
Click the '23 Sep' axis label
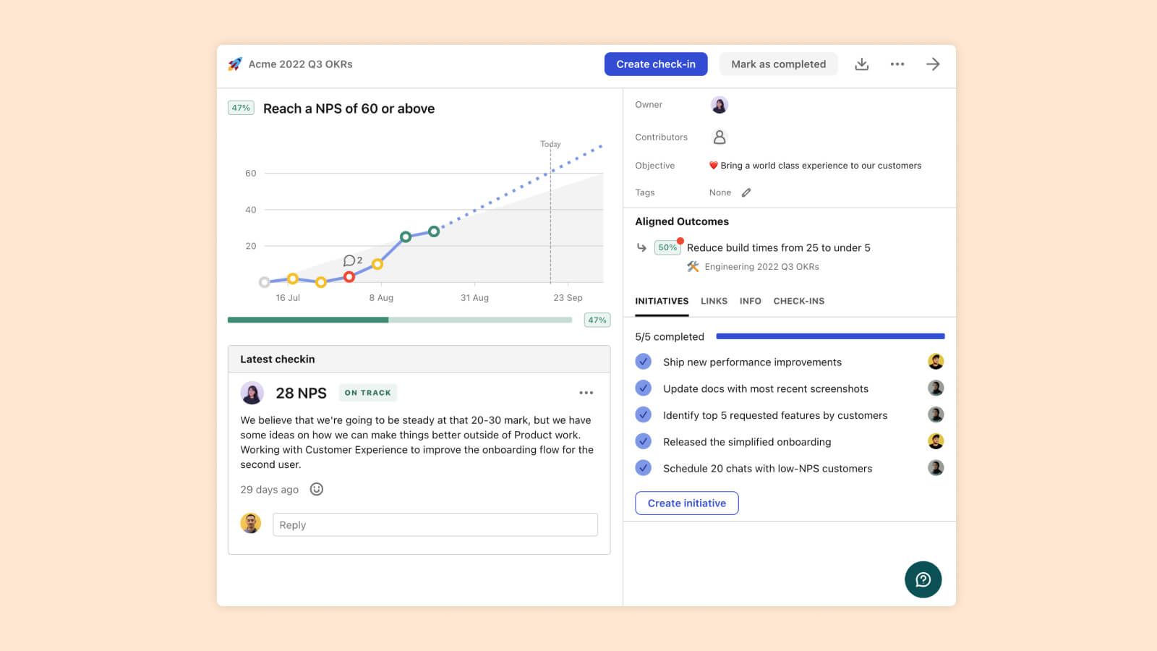click(568, 297)
